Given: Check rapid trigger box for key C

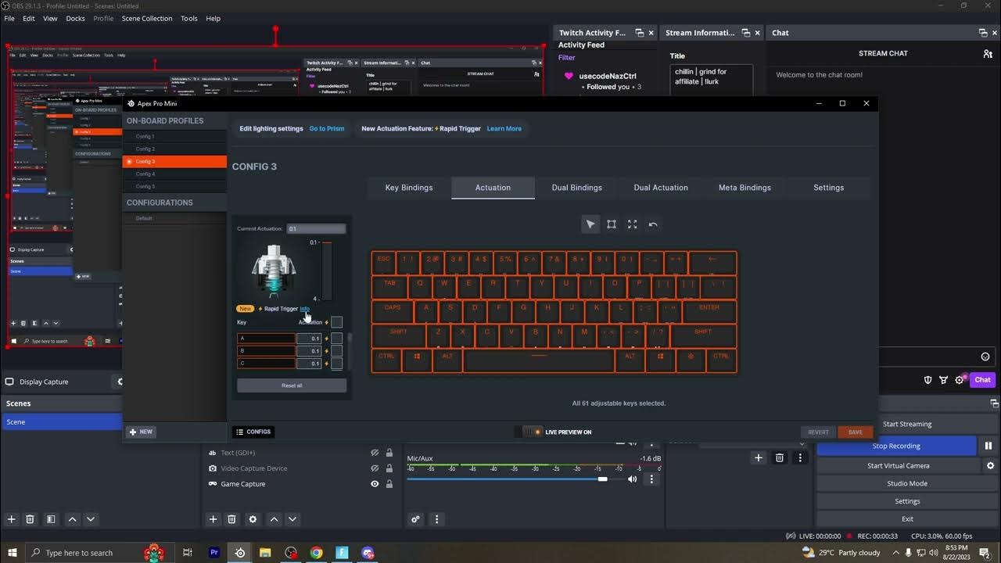Looking at the screenshot, I should 336,364.
